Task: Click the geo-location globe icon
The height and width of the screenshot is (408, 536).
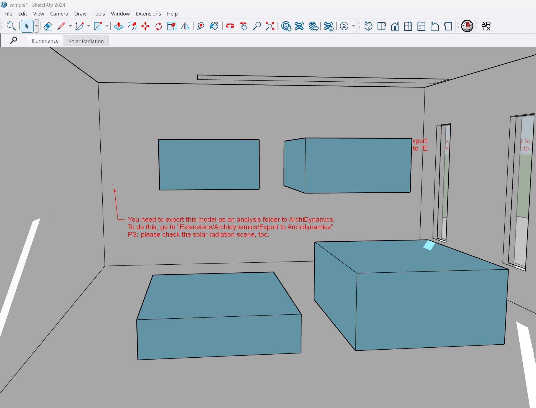Action: pos(467,26)
